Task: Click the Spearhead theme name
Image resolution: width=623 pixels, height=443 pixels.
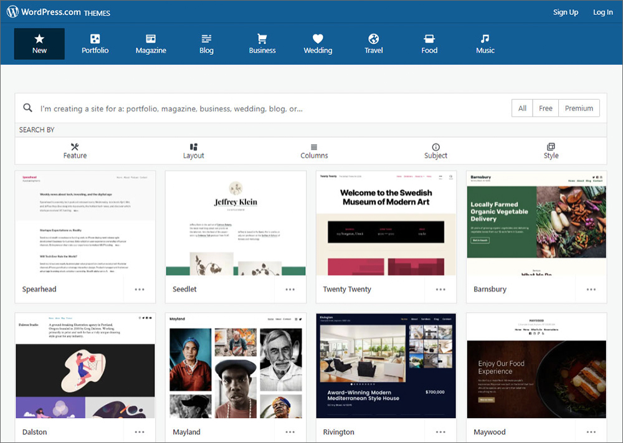Action: click(x=39, y=289)
